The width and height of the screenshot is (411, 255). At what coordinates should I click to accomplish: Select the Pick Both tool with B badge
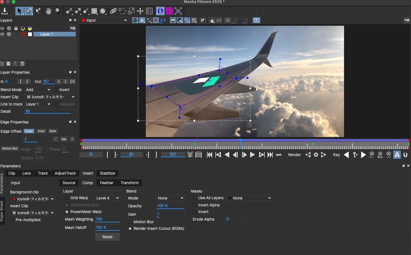point(29,11)
